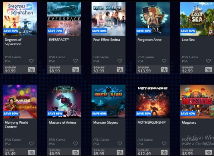Screen dimensions: 214x156
Task: Add Forgotton Anne to cart
Action: (164, 69)
